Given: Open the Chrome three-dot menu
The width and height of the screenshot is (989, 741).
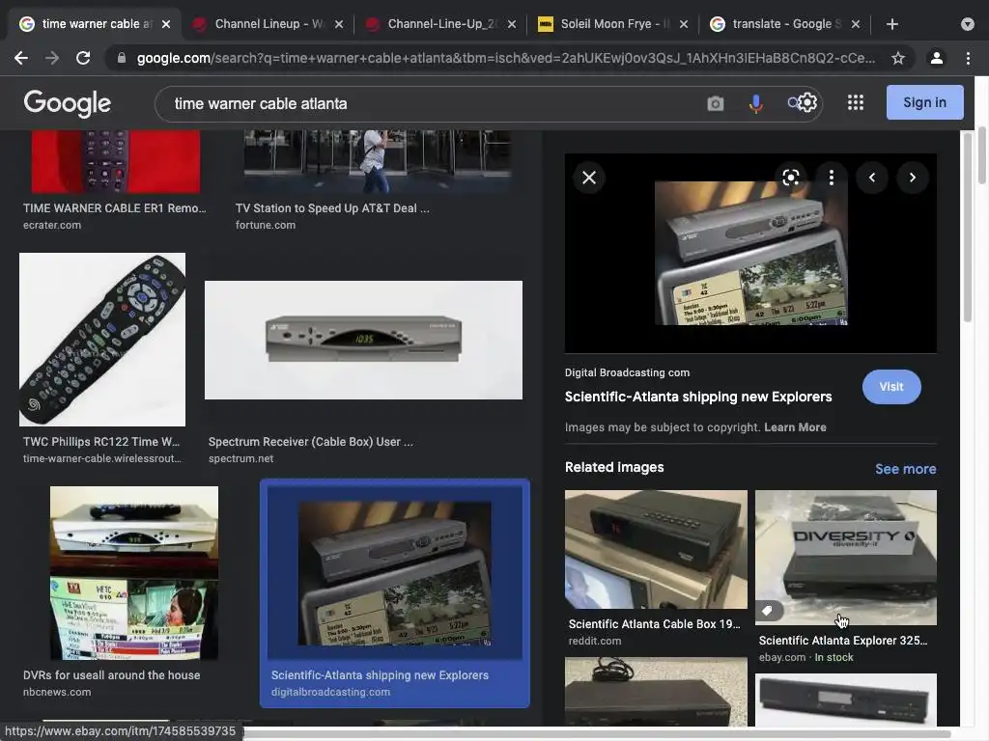Looking at the screenshot, I should tap(968, 58).
